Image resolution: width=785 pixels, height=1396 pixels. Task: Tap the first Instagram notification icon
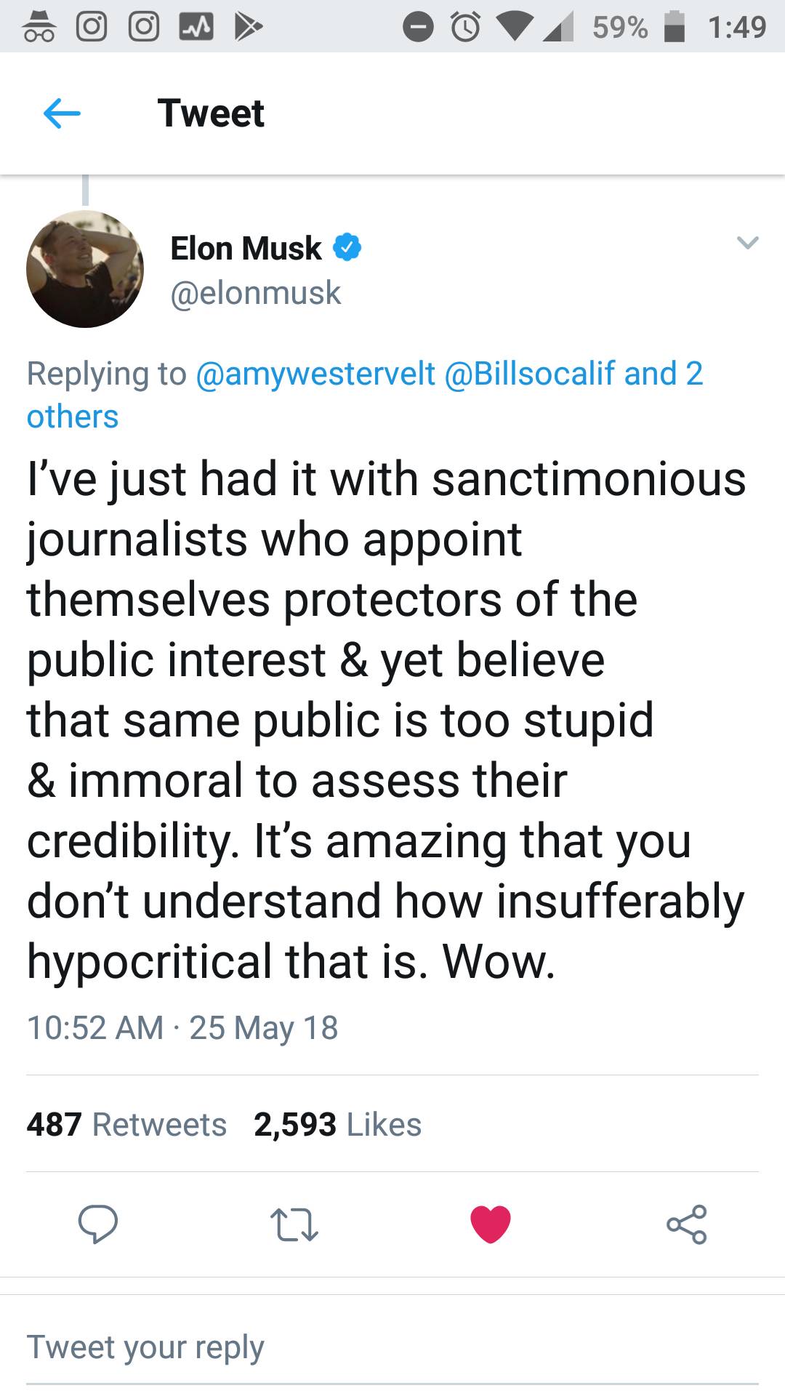pos(92,27)
